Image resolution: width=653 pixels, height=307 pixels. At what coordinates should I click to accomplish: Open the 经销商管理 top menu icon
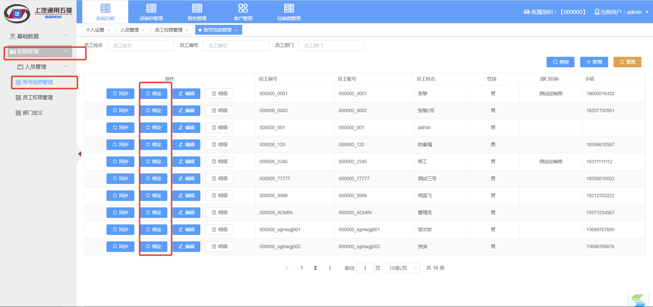(289, 8)
